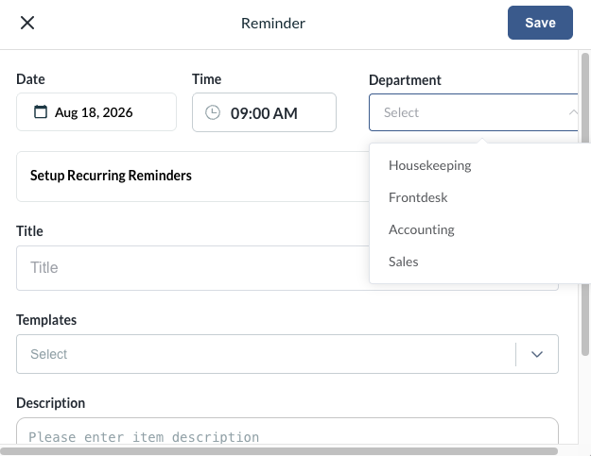This screenshot has width=591, height=456.
Task: Open the calendar icon in the Date field
Action: (x=41, y=112)
